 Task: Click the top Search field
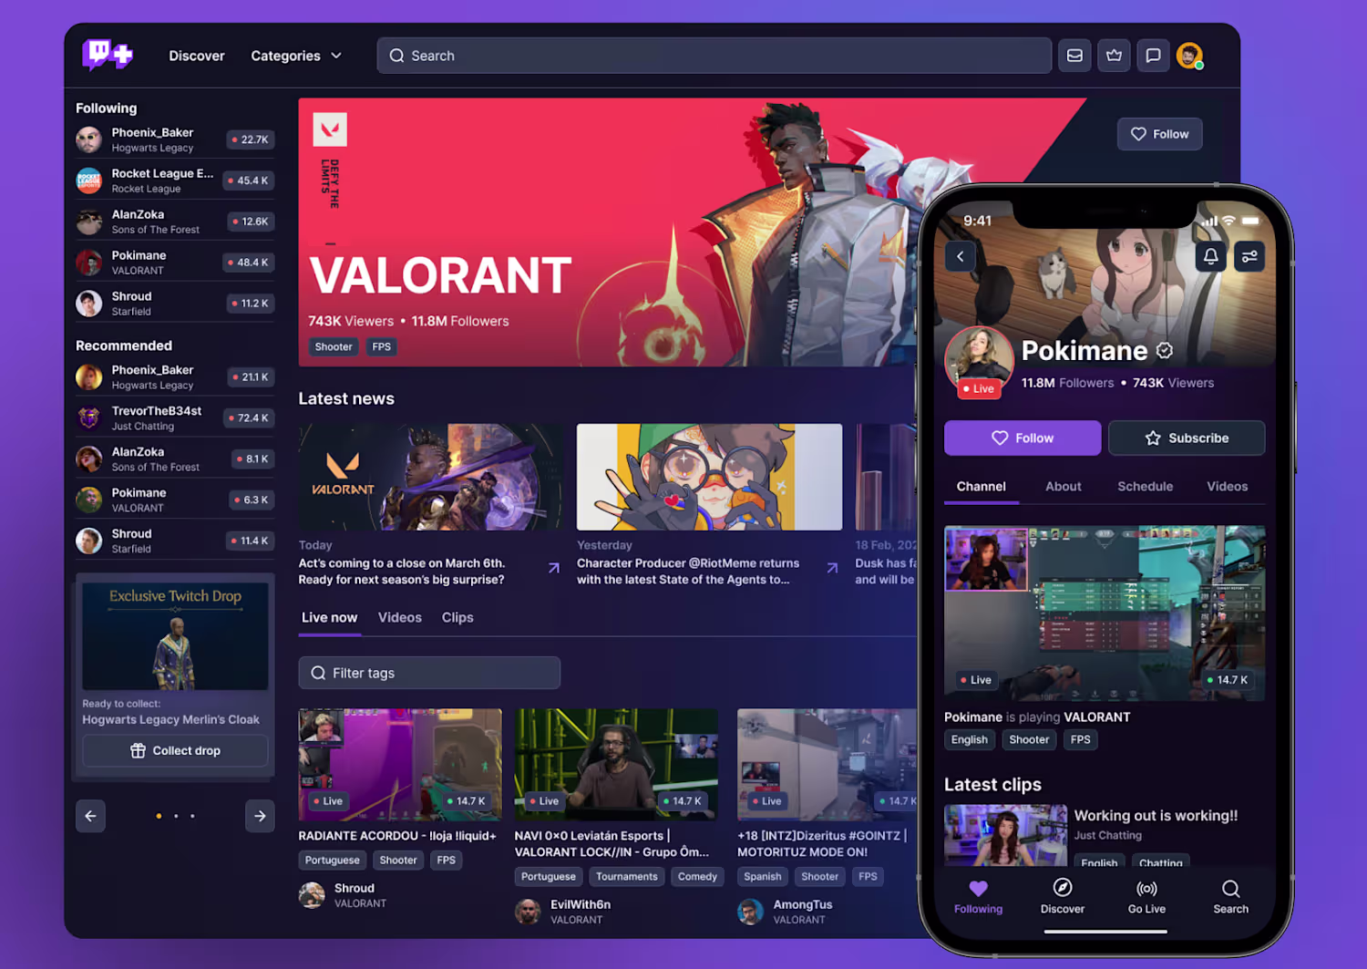(x=714, y=56)
